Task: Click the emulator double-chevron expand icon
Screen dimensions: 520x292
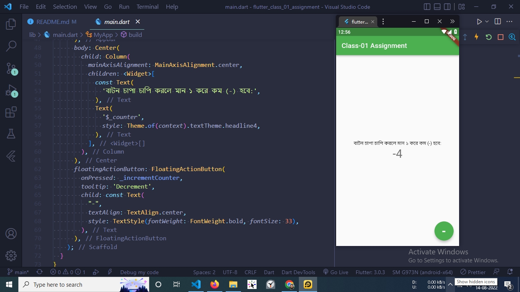Action: tap(452, 22)
